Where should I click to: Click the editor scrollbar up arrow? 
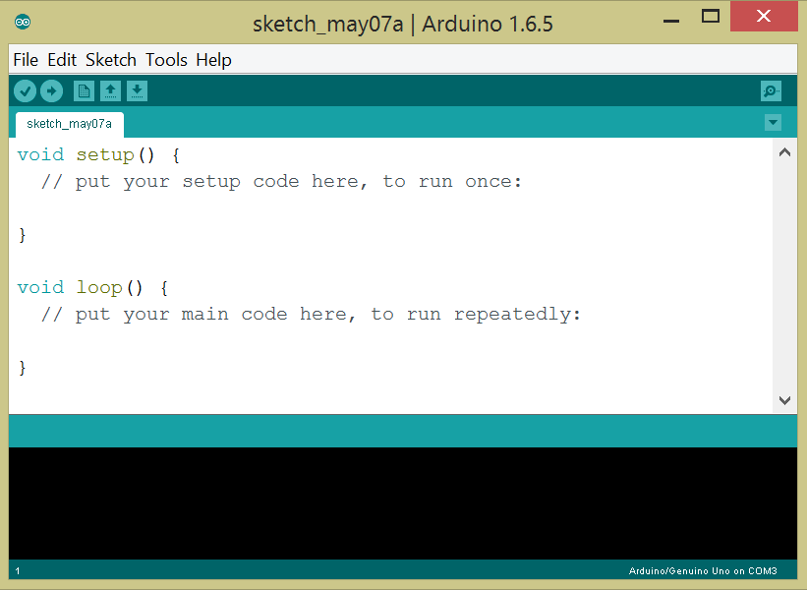(x=784, y=152)
